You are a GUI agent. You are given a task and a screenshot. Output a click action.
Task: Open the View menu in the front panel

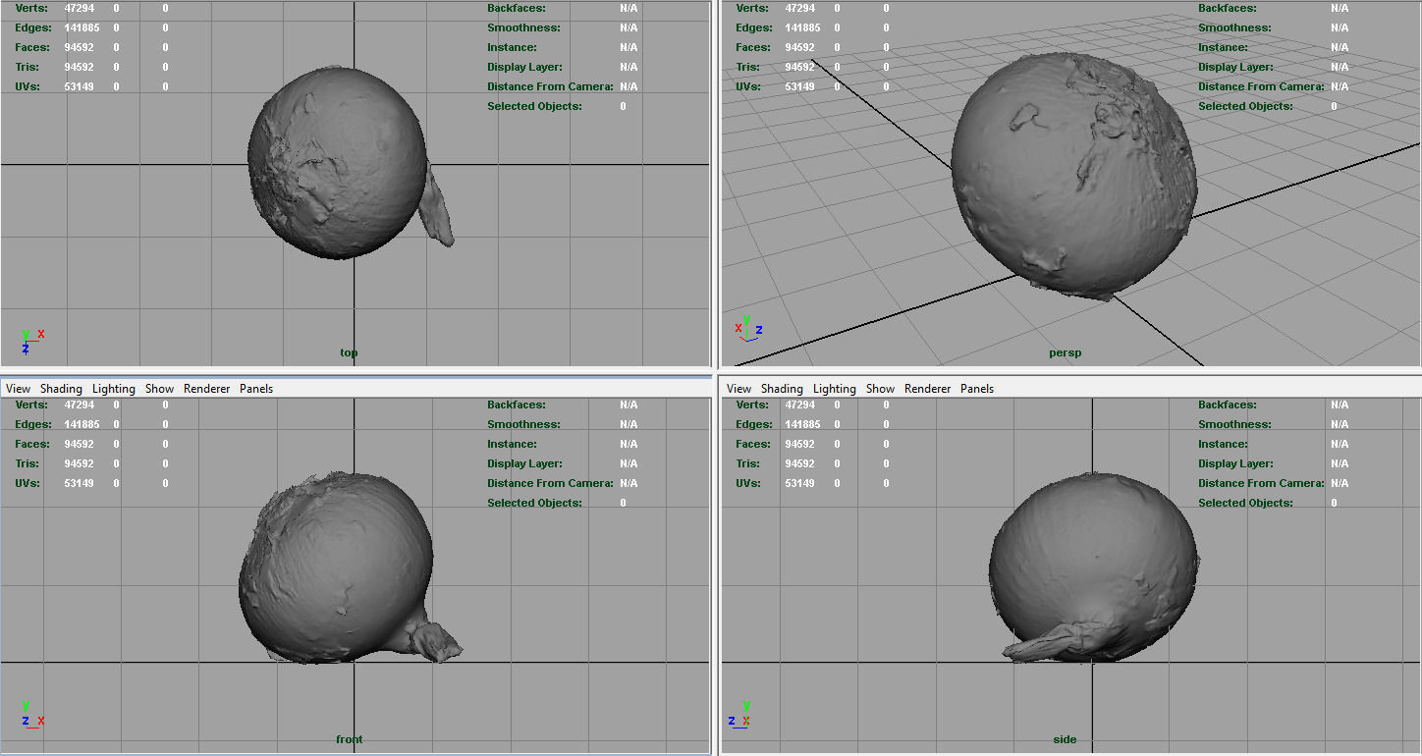(18, 389)
